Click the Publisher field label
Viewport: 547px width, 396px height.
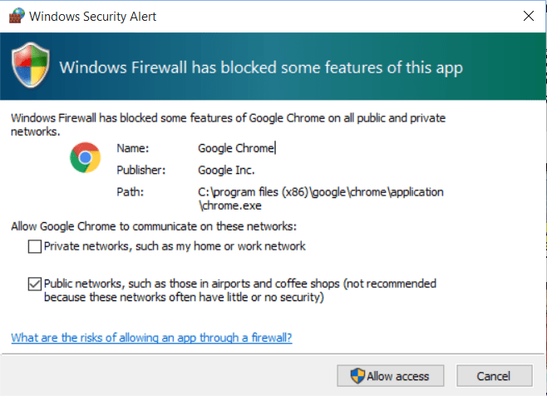[140, 170]
